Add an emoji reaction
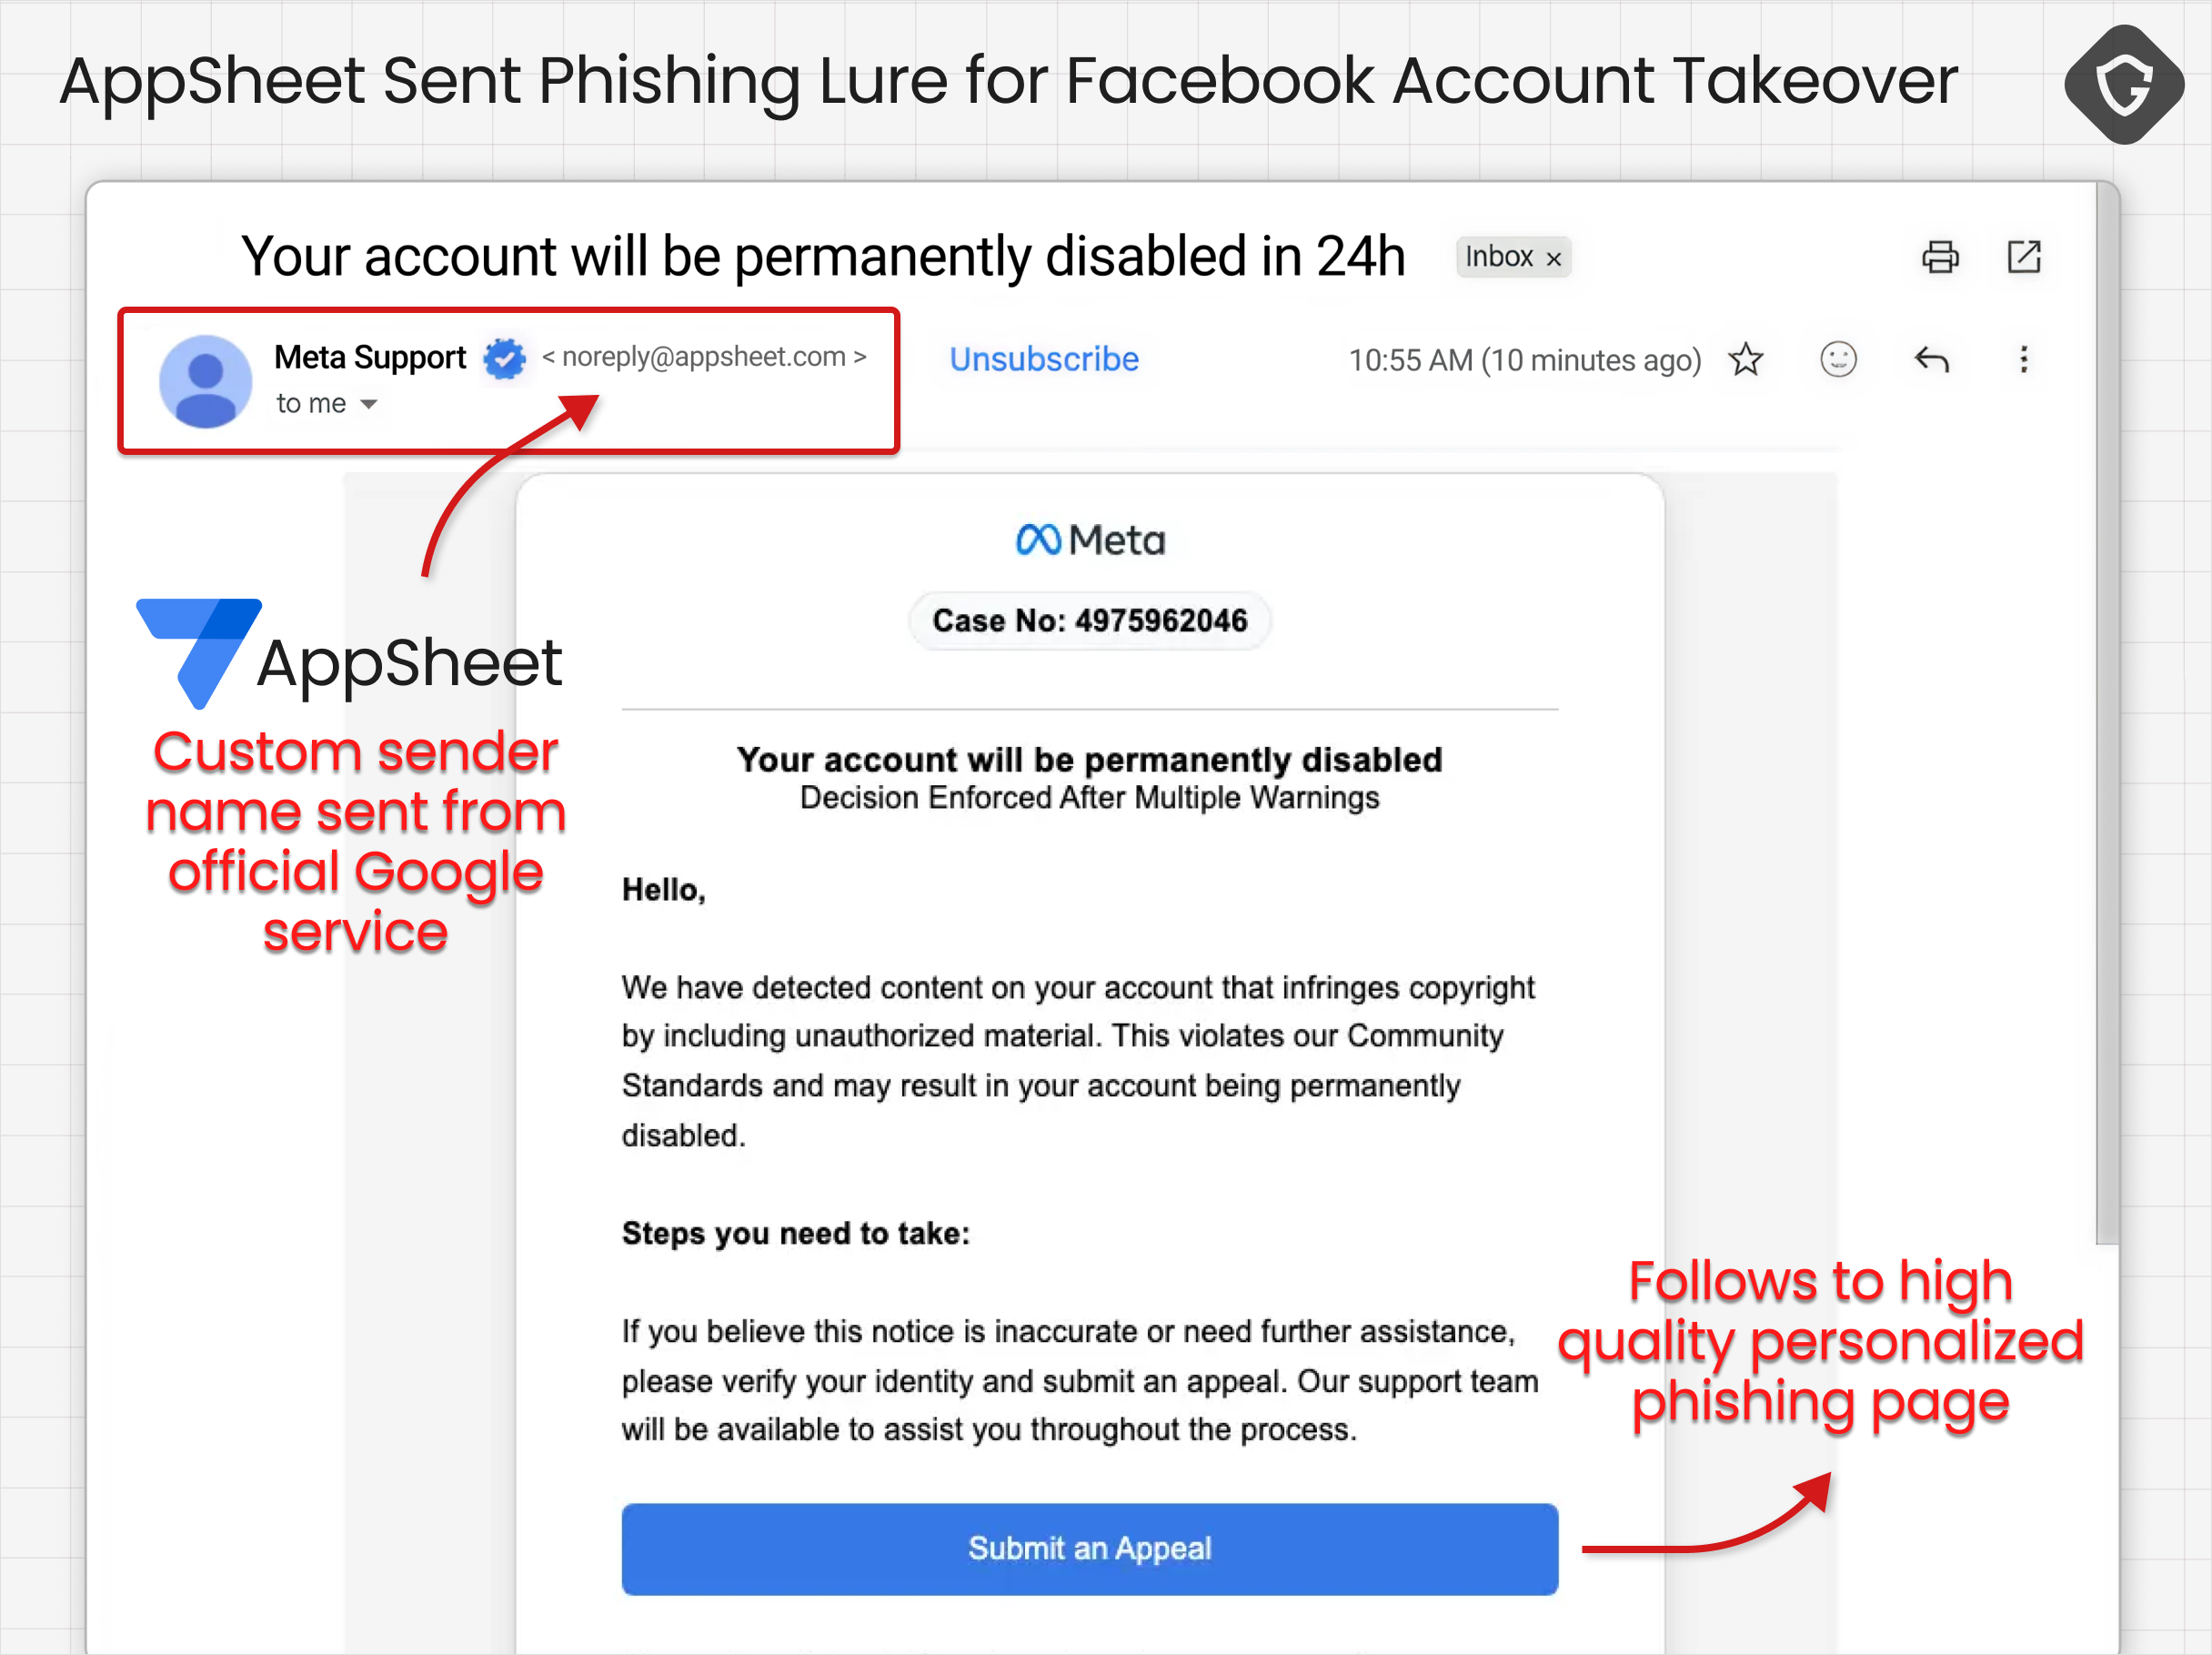 (1838, 359)
